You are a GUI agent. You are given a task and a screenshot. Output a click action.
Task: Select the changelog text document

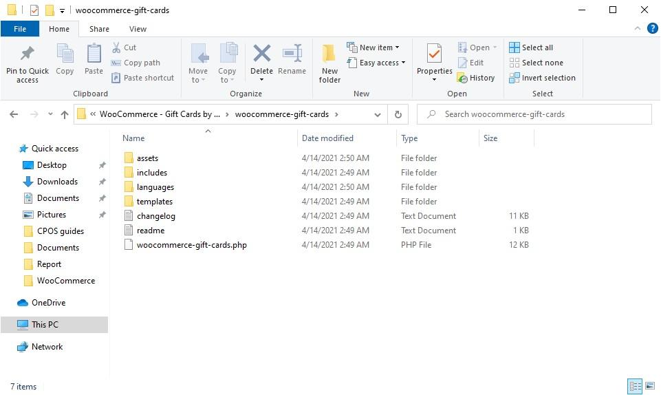[x=156, y=216]
